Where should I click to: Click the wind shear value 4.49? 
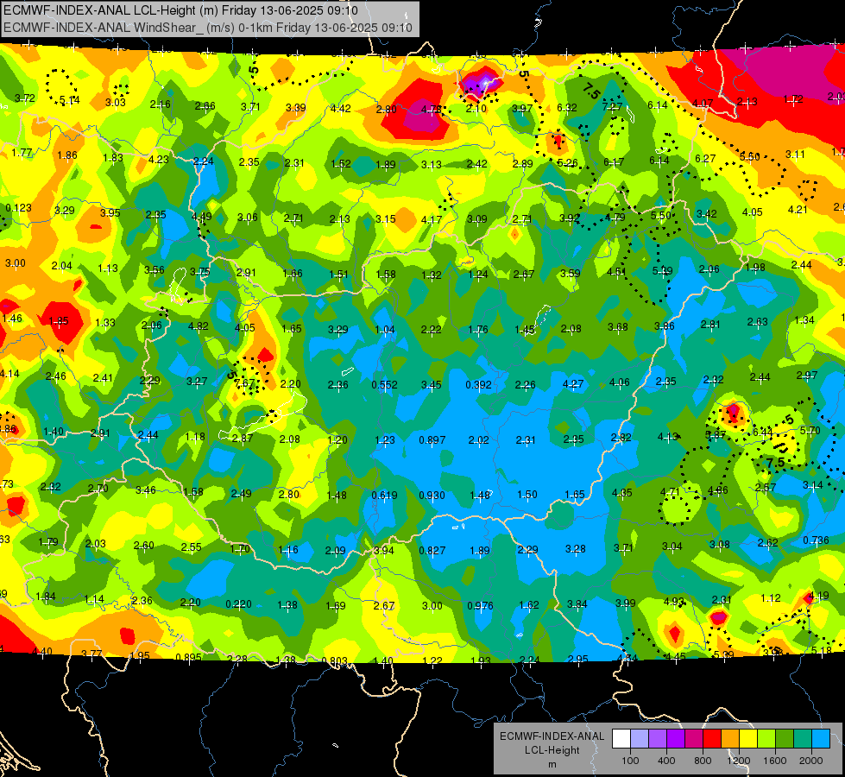202,217
